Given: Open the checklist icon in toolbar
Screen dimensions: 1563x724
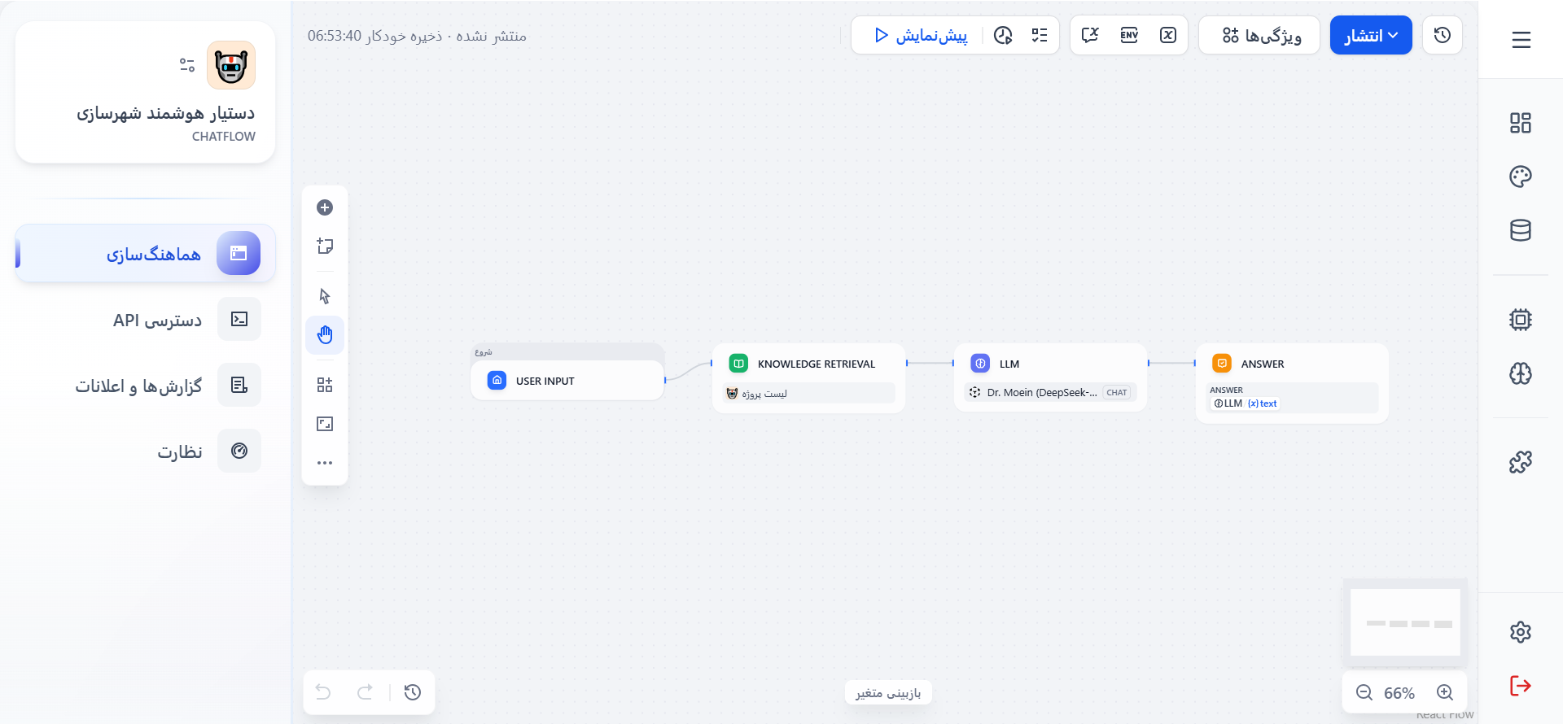Looking at the screenshot, I should (x=1040, y=35).
